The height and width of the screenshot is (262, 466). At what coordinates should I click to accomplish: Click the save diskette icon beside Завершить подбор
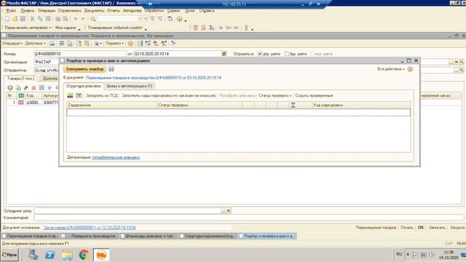[111, 69]
